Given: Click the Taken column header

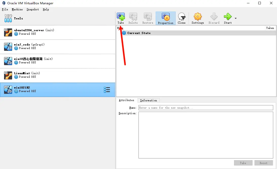Looking at the screenshot, I should click(270, 28).
